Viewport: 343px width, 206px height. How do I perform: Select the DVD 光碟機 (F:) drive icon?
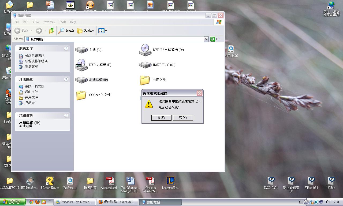click(x=81, y=65)
